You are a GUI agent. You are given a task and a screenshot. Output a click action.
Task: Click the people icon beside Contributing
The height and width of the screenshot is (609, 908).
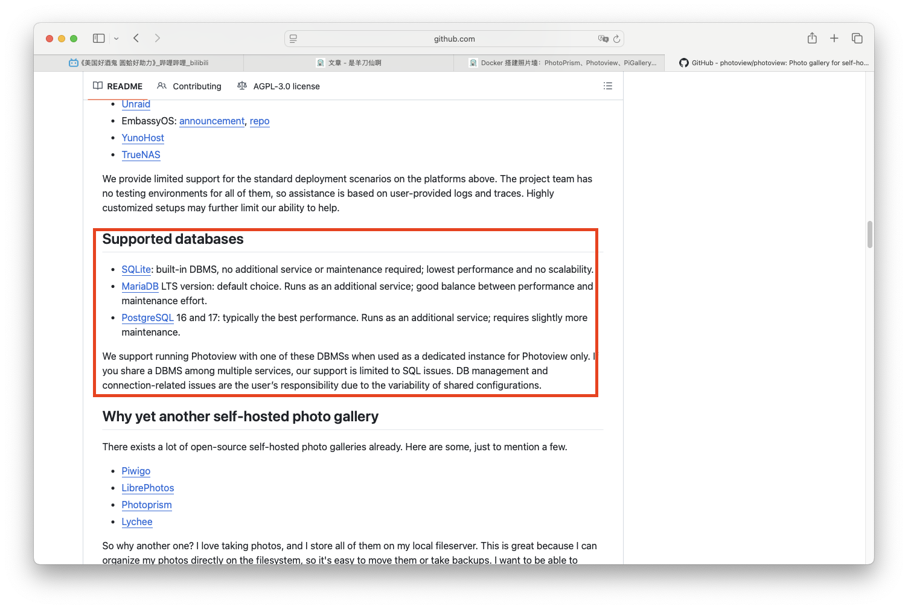tap(162, 86)
